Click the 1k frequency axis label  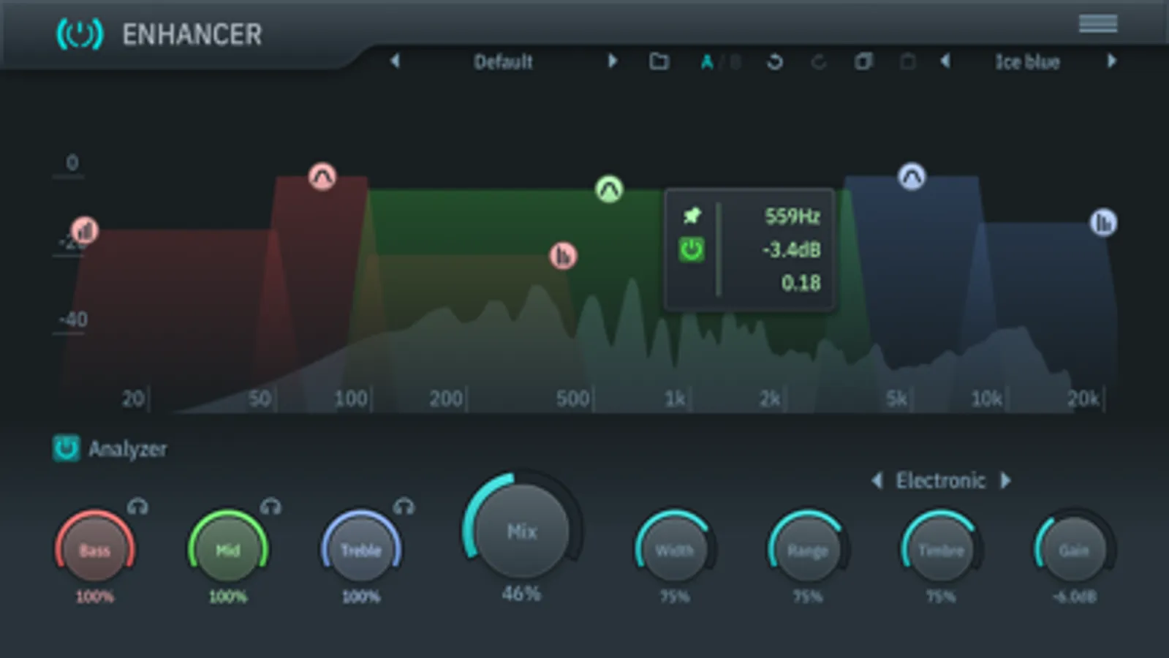point(675,398)
